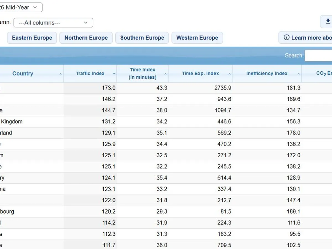Click the download icon button
Viewport: 332px width, 249px height.
tap(326, 22)
